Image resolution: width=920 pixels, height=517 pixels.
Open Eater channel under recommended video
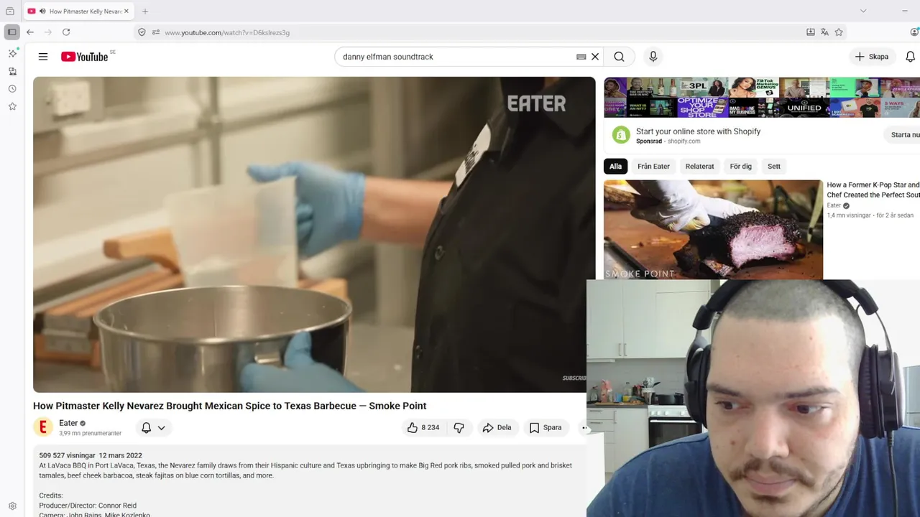pyautogui.click(x=834, y=205)
